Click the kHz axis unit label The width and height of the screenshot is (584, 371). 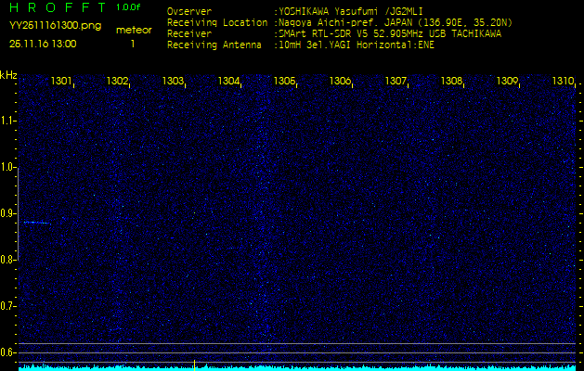pos(8,74)
